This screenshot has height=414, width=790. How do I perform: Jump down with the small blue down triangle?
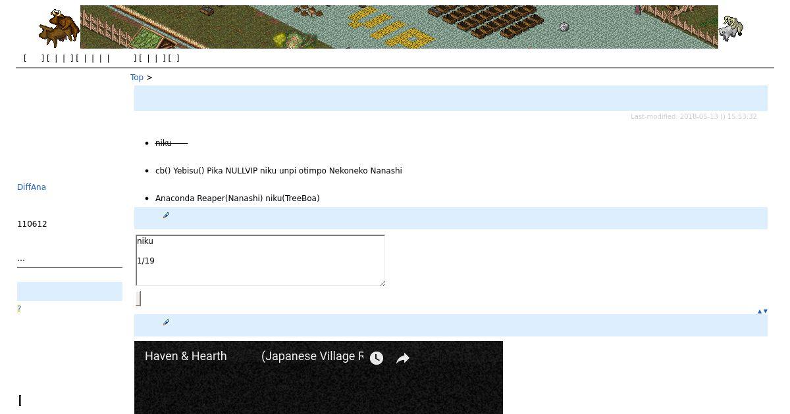point(765,311)
